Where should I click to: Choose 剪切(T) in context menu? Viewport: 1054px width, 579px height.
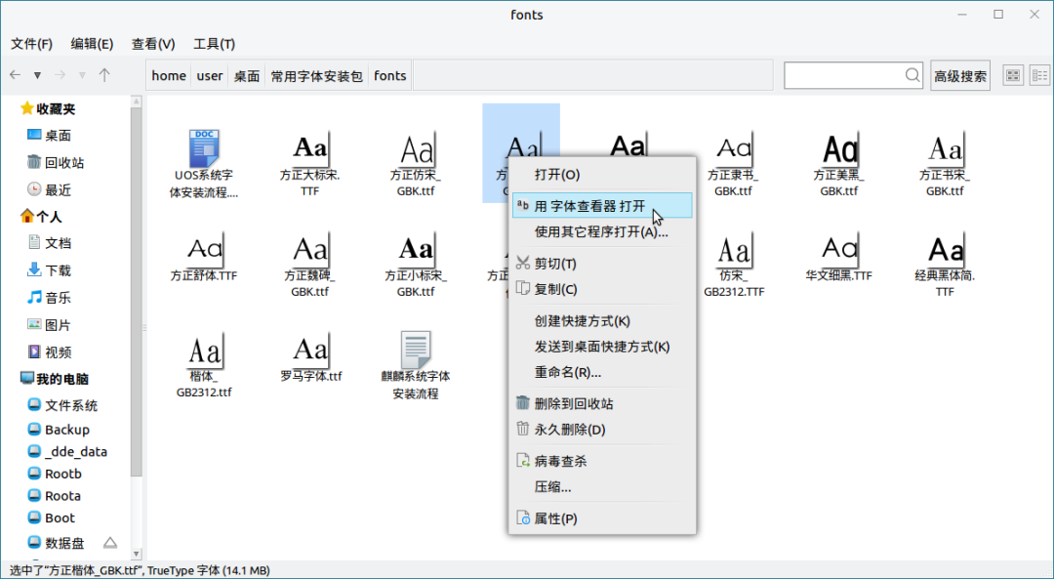602,264
